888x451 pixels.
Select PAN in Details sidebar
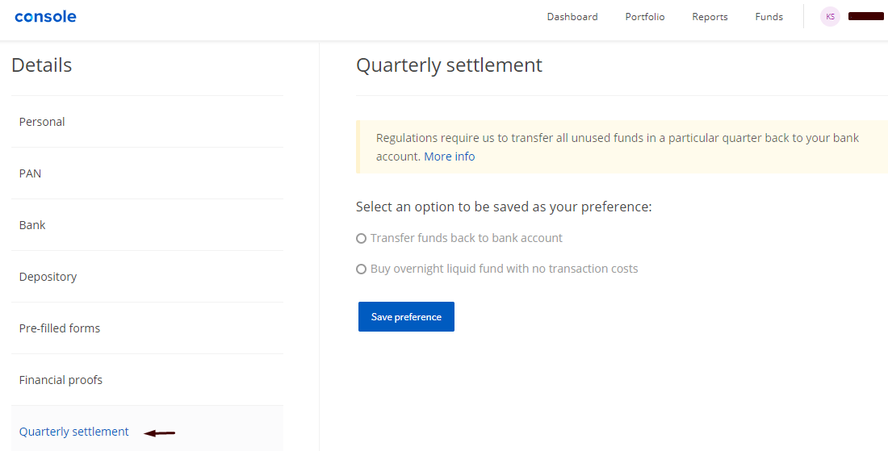(x=147, y=173)
